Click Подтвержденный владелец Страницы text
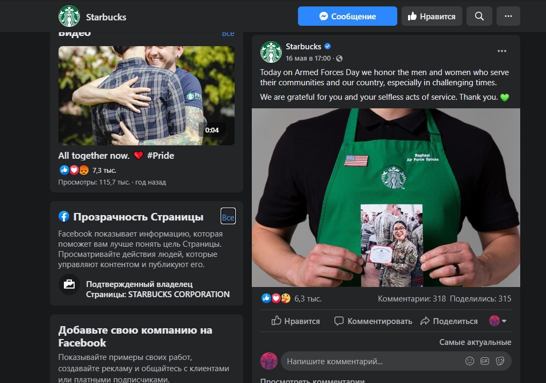546x383 pixels. (158, 289)
